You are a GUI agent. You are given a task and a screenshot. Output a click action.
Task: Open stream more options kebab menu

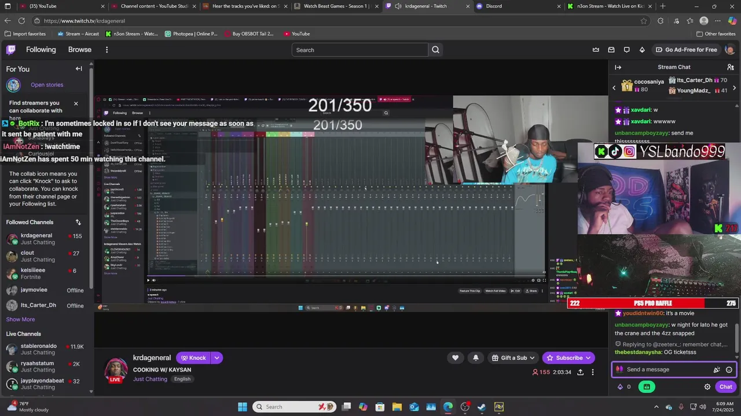point(592,372)
